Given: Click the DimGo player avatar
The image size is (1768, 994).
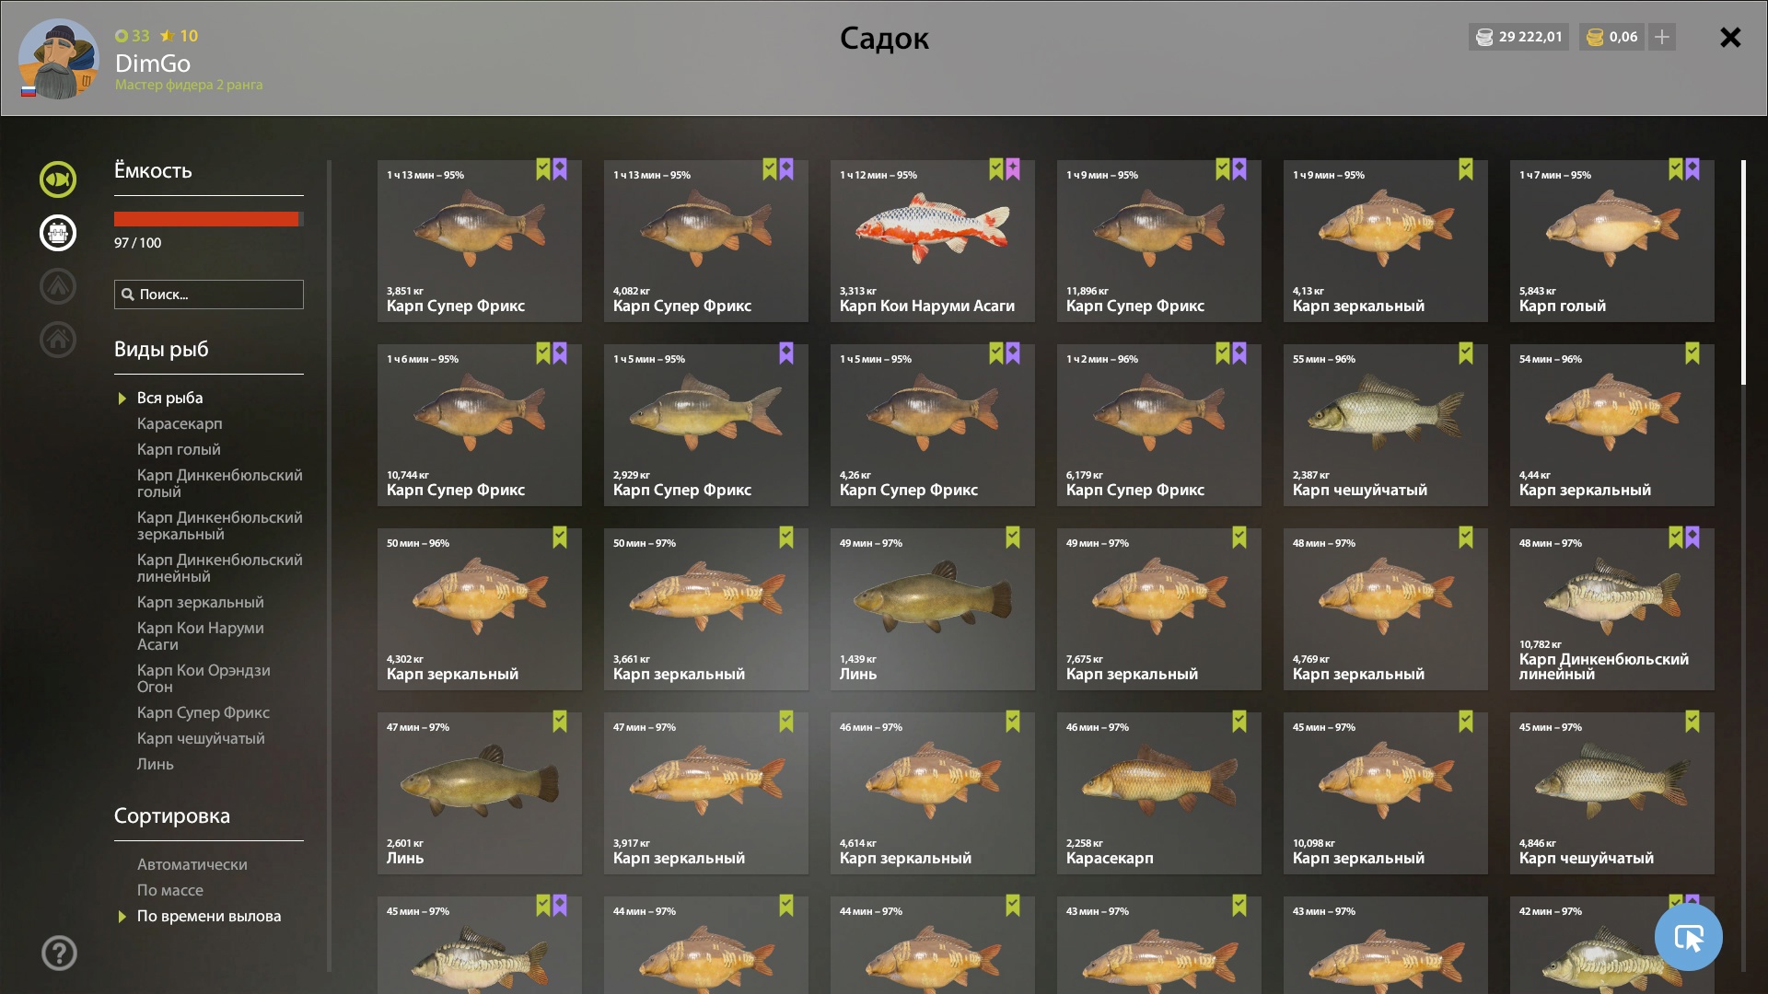Looking at the screenshot, I should point(59,59).
